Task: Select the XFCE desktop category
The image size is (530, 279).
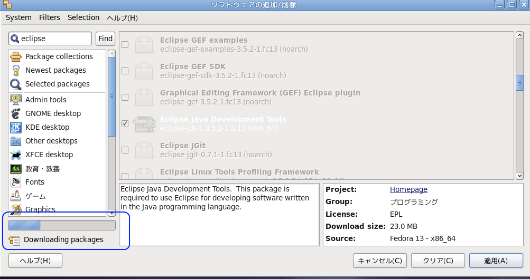Action: [49, 155]
